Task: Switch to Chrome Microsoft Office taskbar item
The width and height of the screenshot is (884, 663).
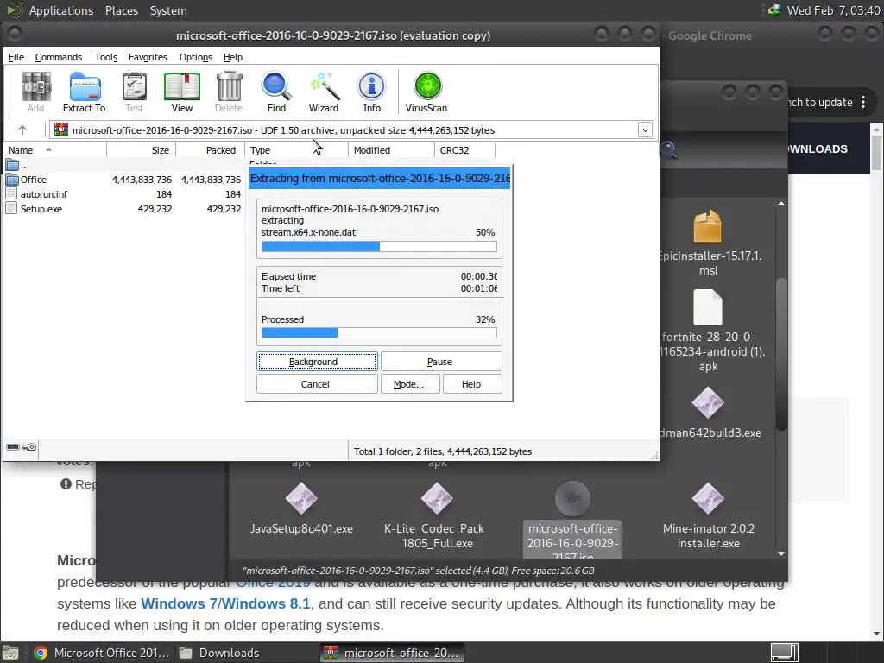Action: (102, 653)
